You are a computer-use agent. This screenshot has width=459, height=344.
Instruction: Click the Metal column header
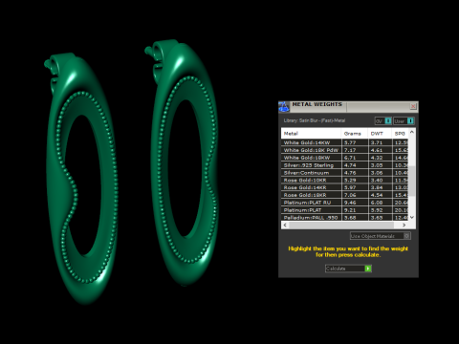(311, 134)
